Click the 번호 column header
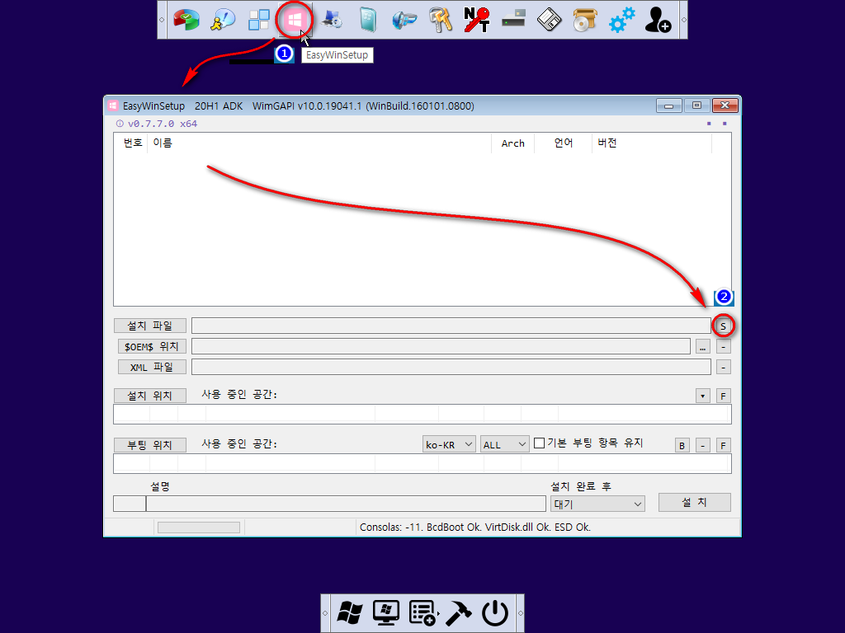Viewport: 845px width, 633px height. (x=133, y=143)
